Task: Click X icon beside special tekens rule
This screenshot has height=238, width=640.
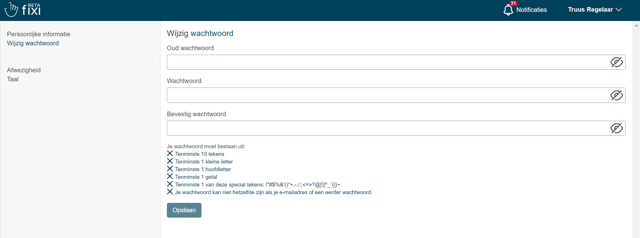Action: coord(170,184)
